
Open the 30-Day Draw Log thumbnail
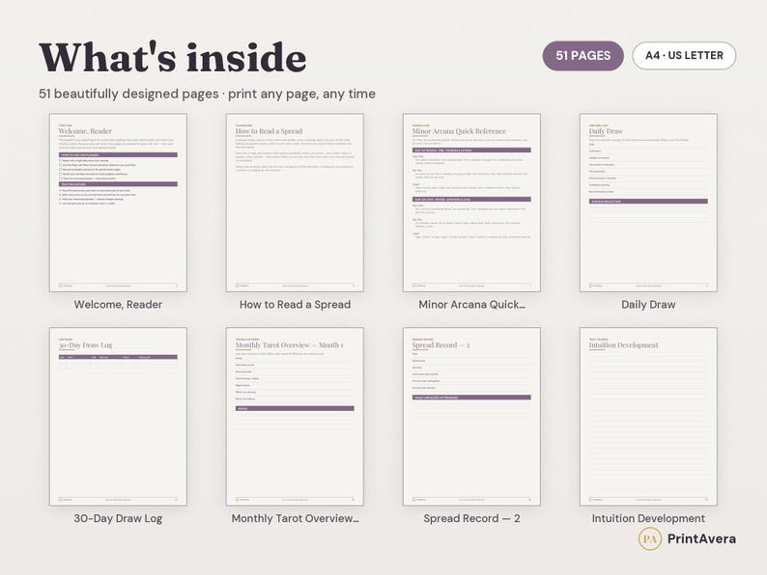click(x=118, y=417)
